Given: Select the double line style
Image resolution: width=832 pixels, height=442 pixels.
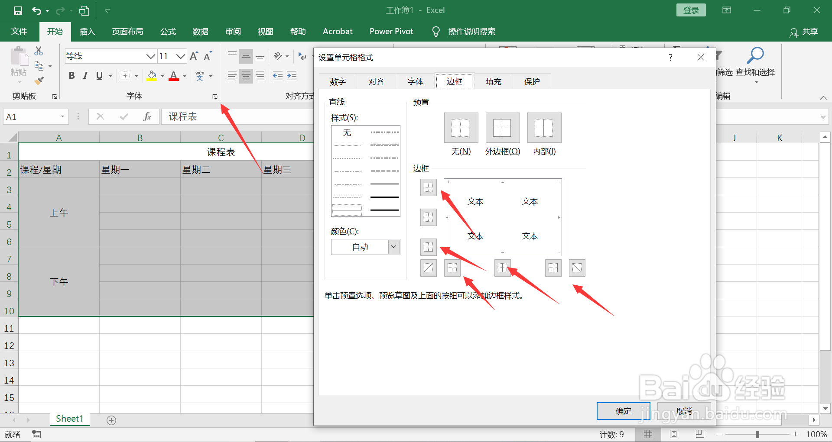Looking at the screenshot, I should pos(384,210).
